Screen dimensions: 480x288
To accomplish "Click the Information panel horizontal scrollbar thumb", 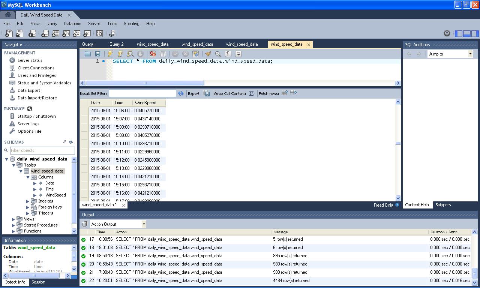I will (34, 275).
